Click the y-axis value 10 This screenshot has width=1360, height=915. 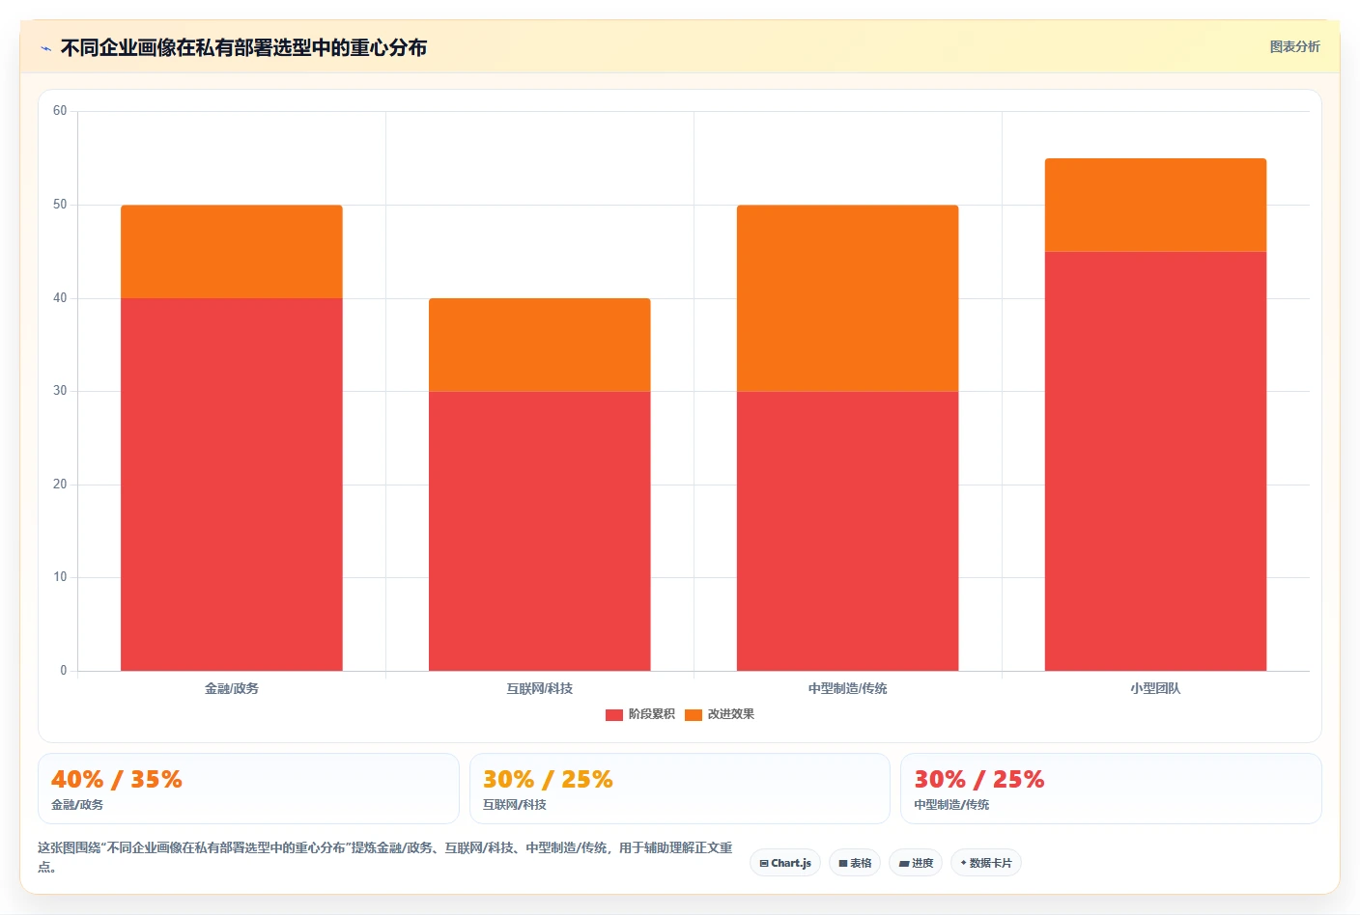[x=60, y=577]
